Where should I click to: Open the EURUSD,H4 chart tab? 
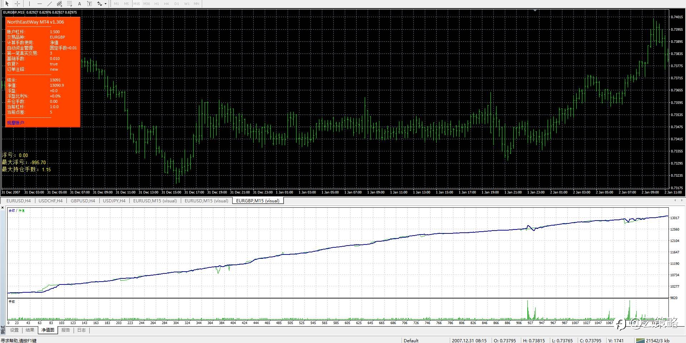pos(19,201)
